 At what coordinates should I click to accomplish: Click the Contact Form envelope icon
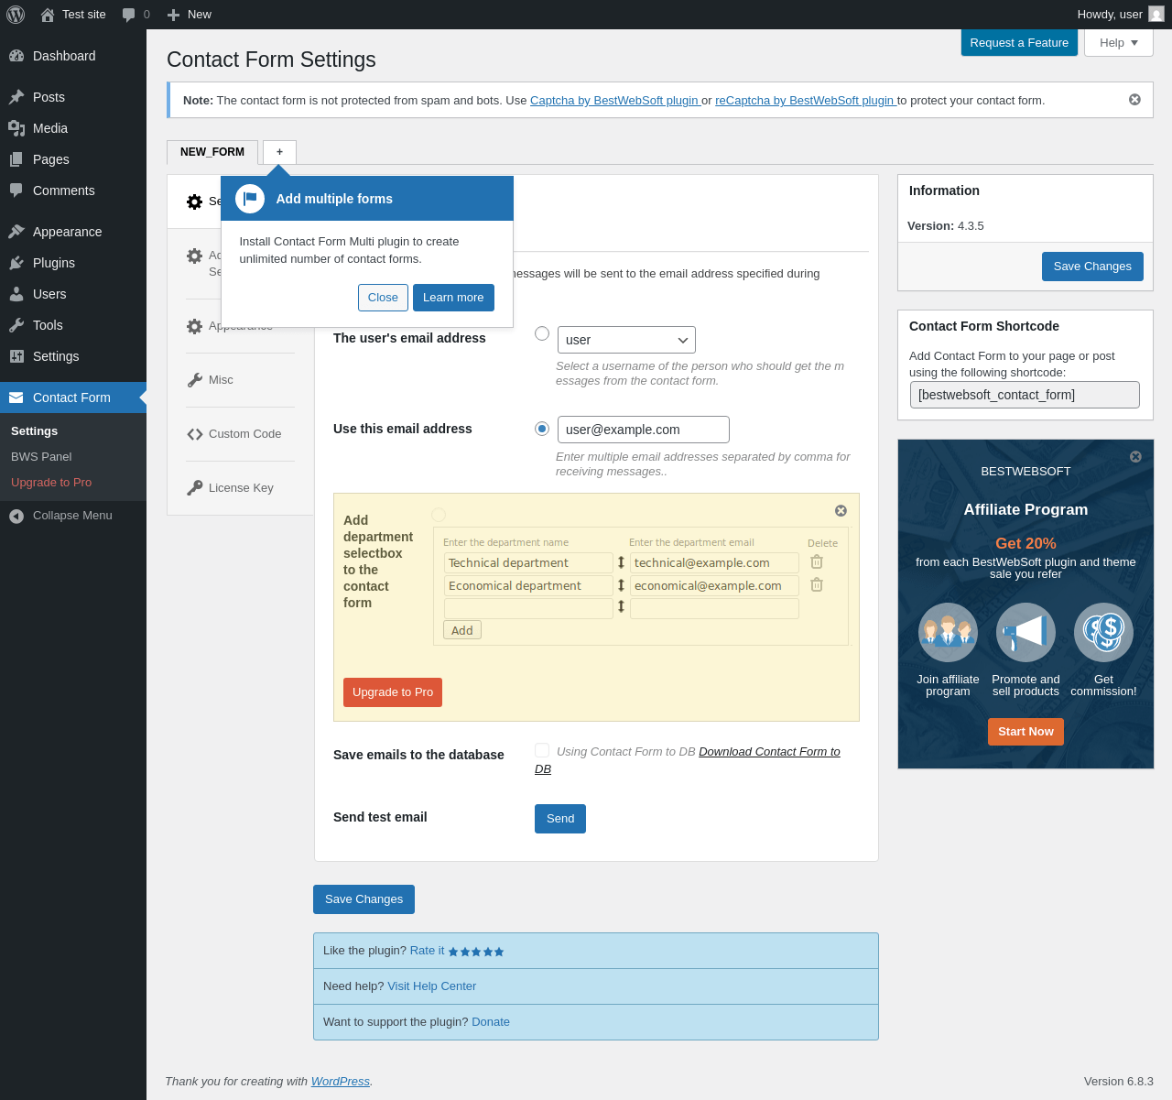[x=16, y=398]
